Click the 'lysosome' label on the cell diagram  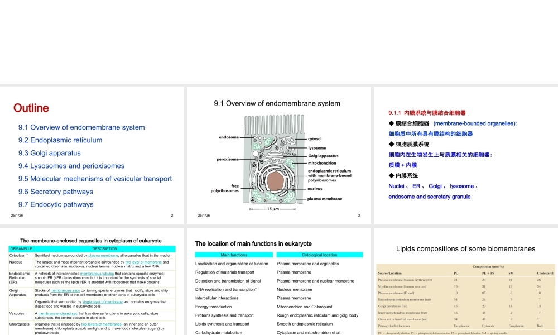point(317,148)
